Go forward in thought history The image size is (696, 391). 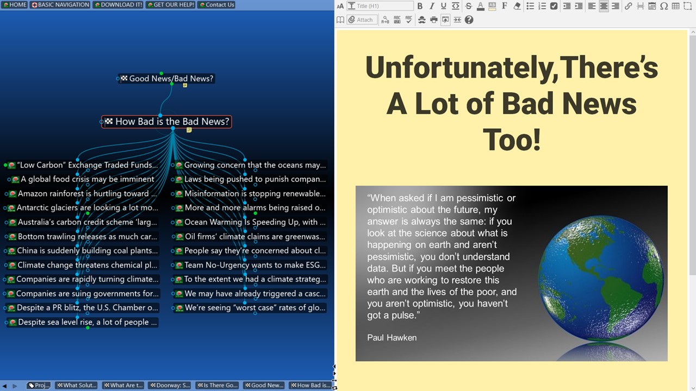(x=15, y=386)
